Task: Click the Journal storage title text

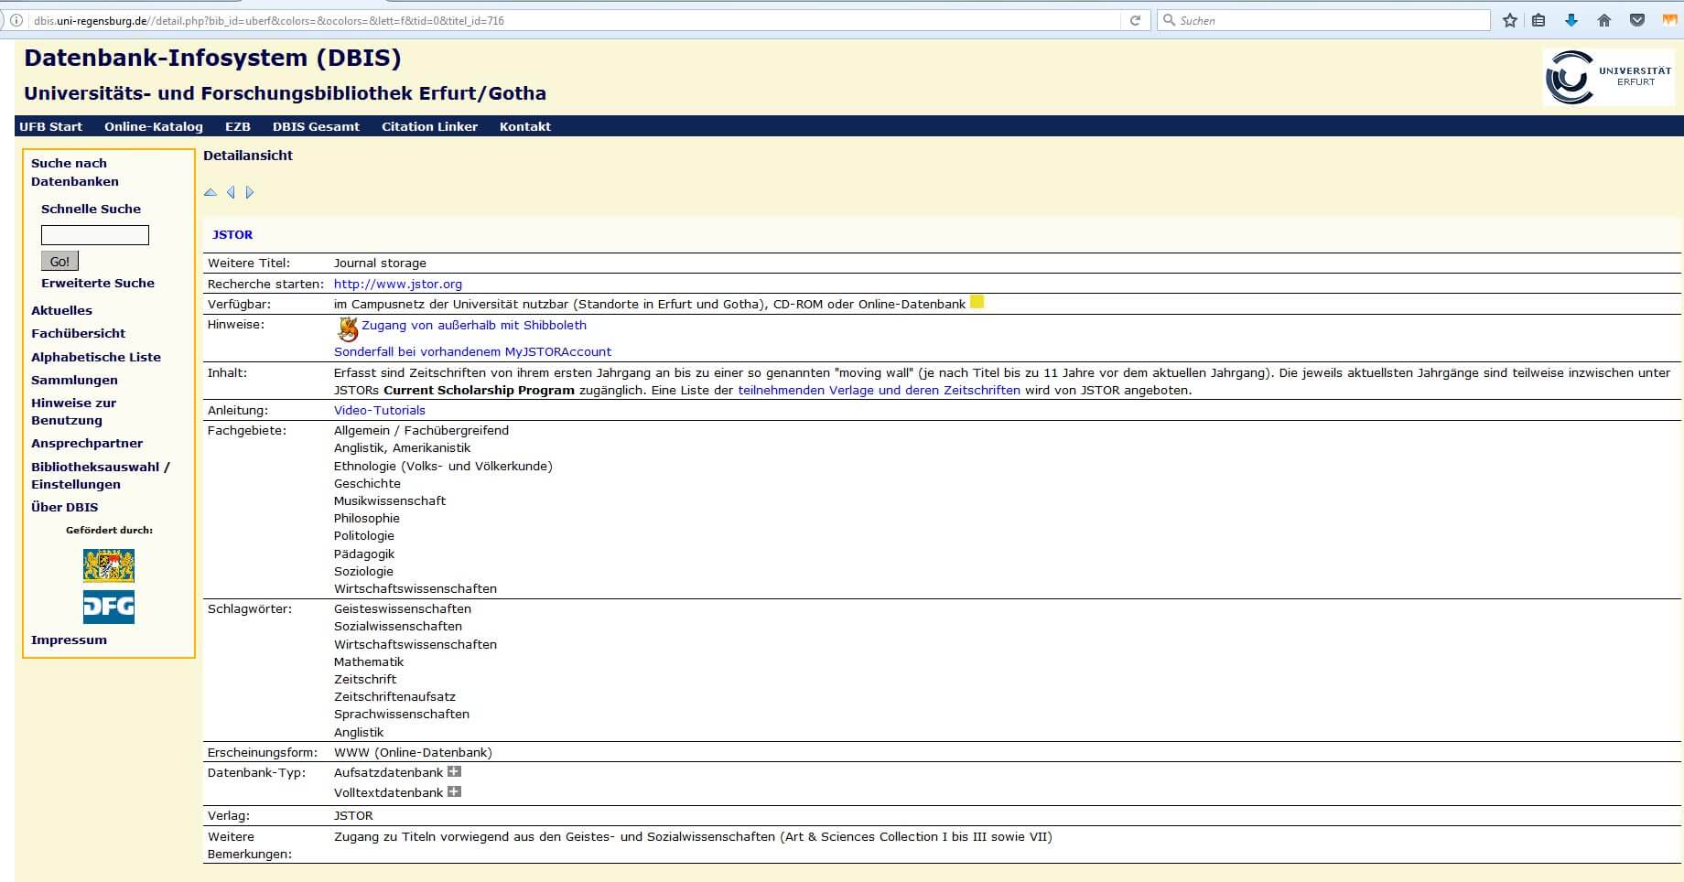Action: tap(380, 263)
